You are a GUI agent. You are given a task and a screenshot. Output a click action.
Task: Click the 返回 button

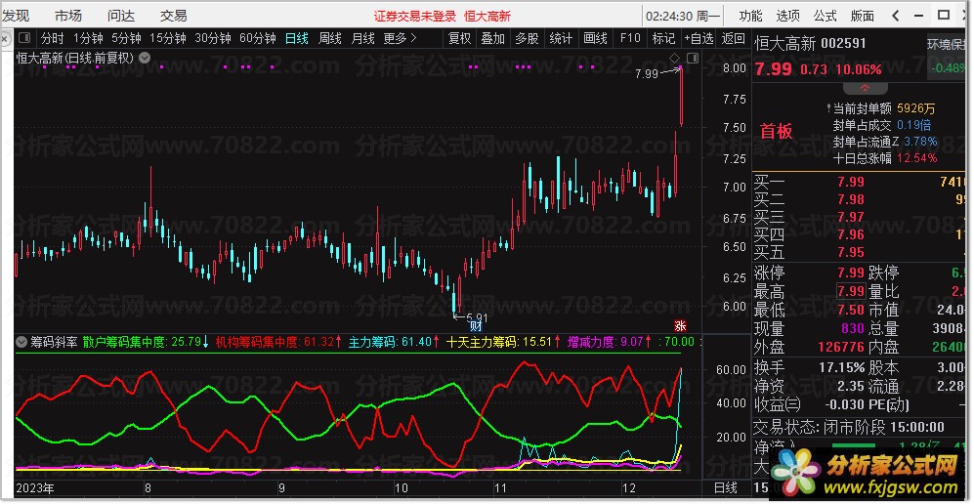coord(734,38)
